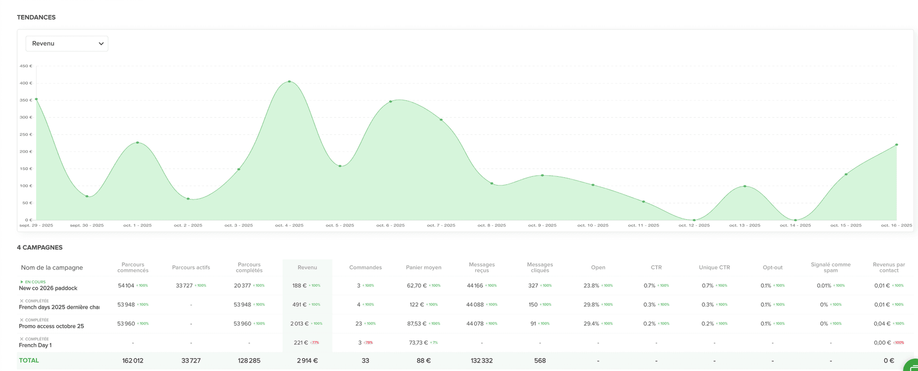Click the 'oct. 10 - 2025' axis label
Screen dimensions: 918x371
click(x=593, y=226)
